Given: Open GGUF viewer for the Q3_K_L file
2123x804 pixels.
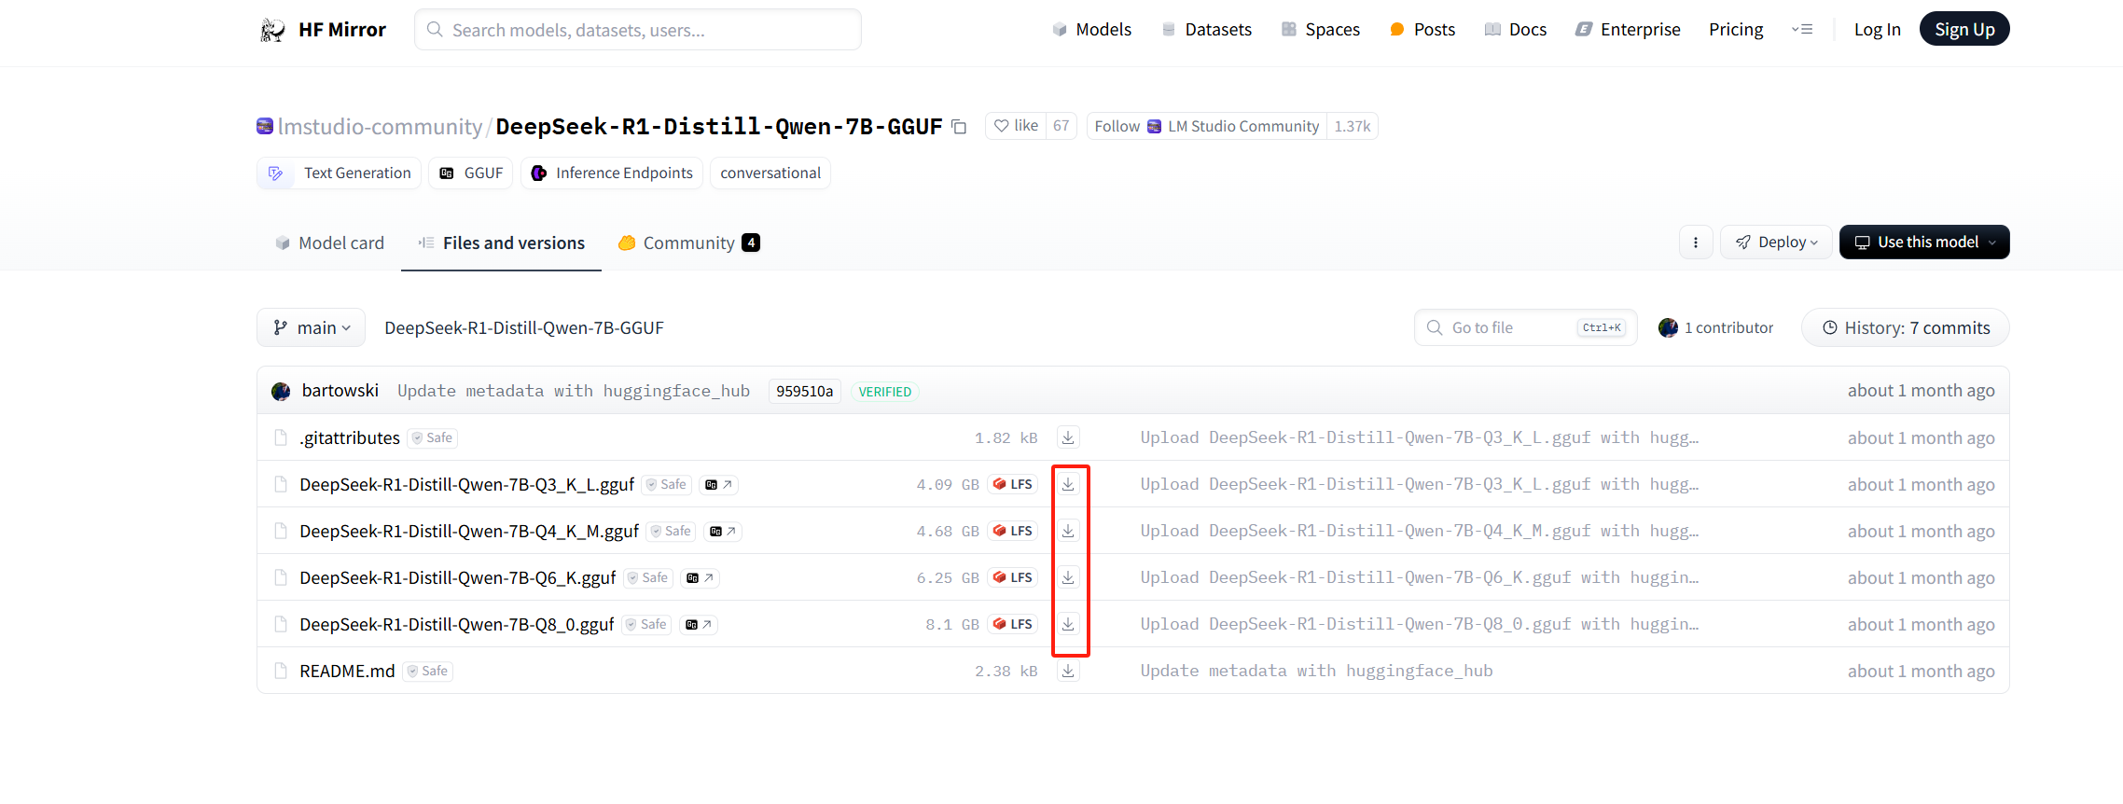Looking at the screenshot, I should tap(718, 485).
